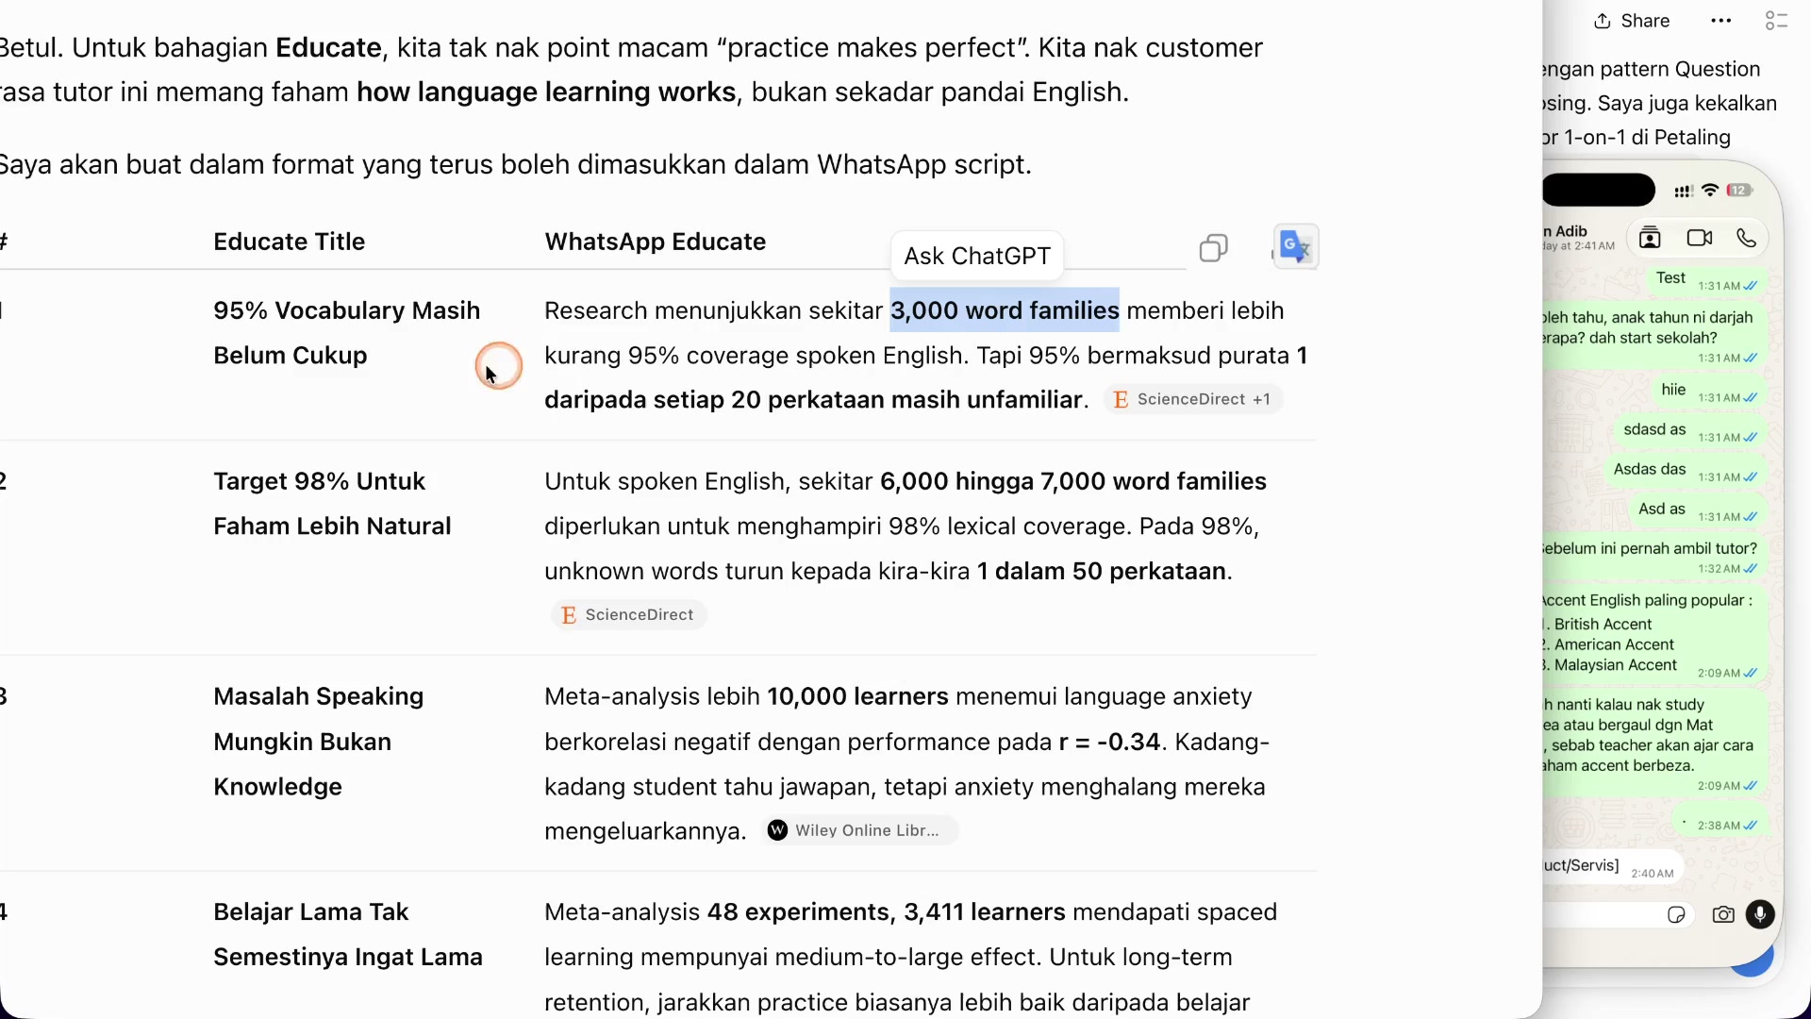
Task: Tap the camera icon in chat input
Action: click(1723, 914)
